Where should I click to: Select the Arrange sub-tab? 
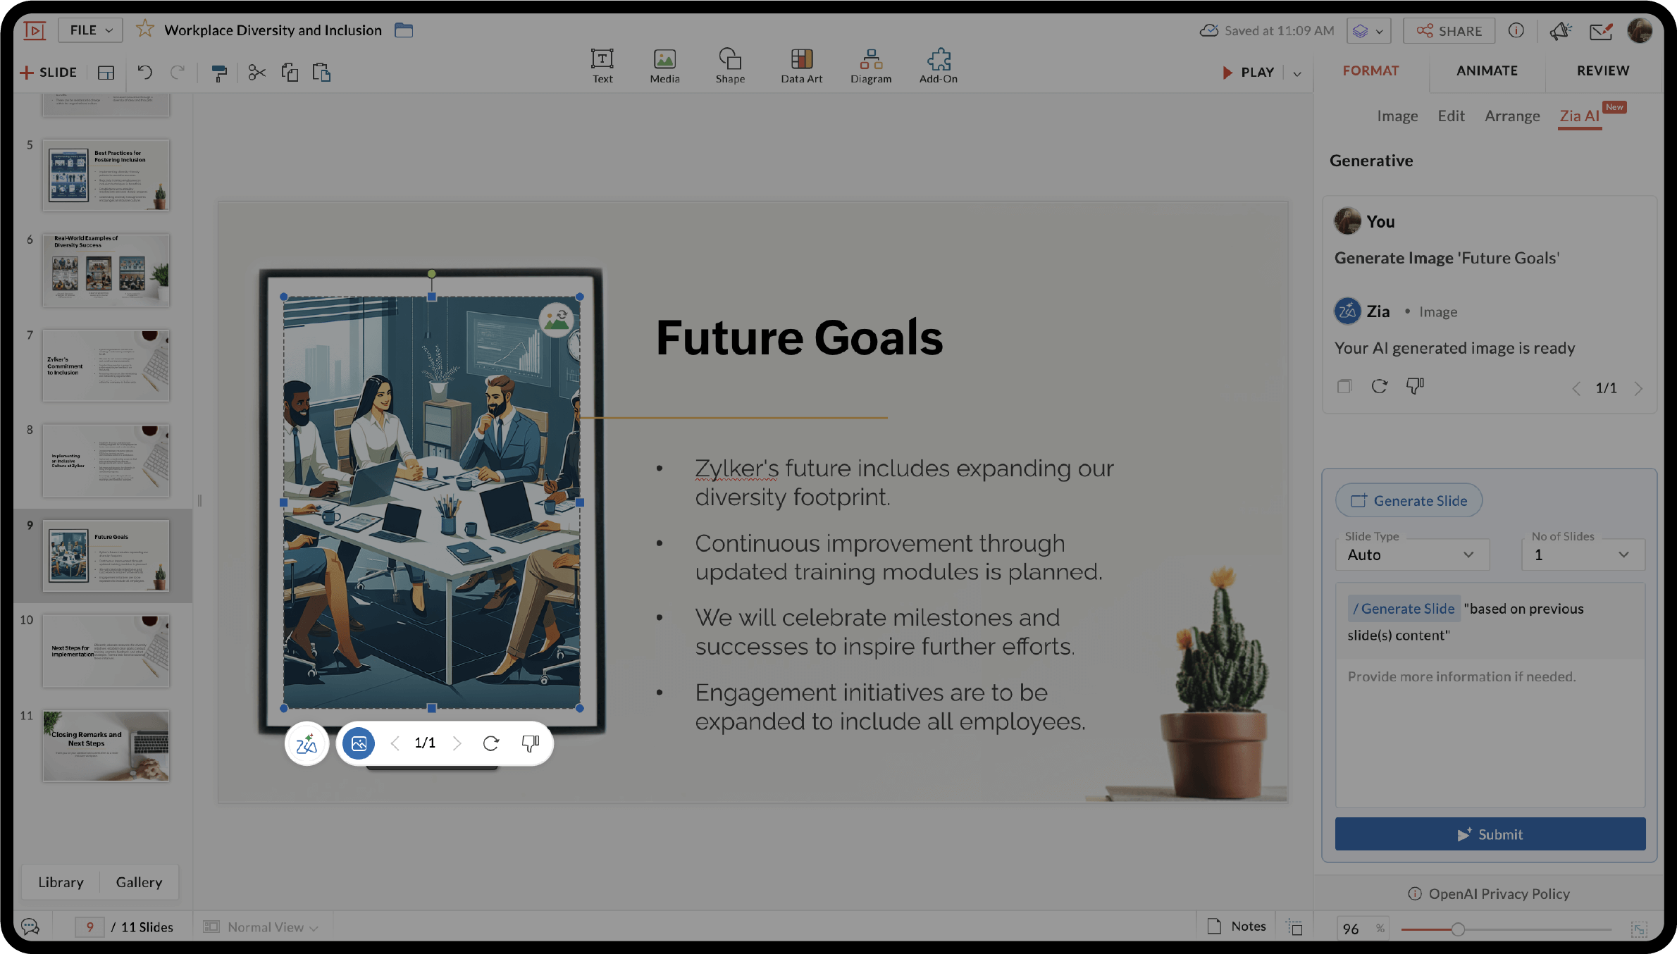click(x=1512, y=116)
